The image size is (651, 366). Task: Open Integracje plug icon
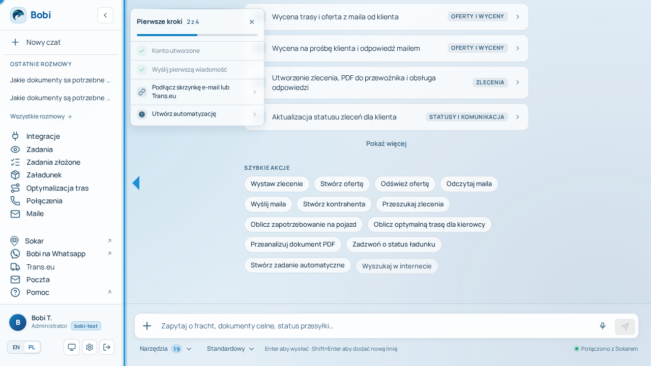15,136
